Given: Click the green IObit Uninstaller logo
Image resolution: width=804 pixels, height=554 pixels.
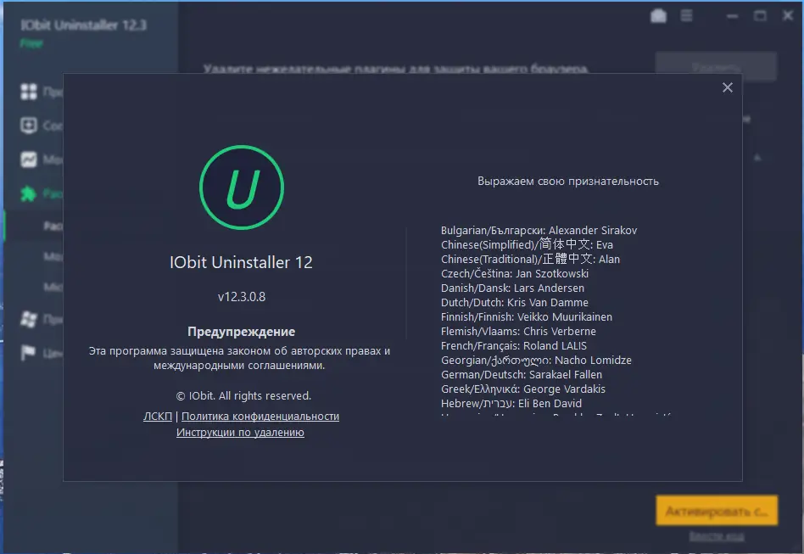Looking at the screenshot, I should pos(242,187).
